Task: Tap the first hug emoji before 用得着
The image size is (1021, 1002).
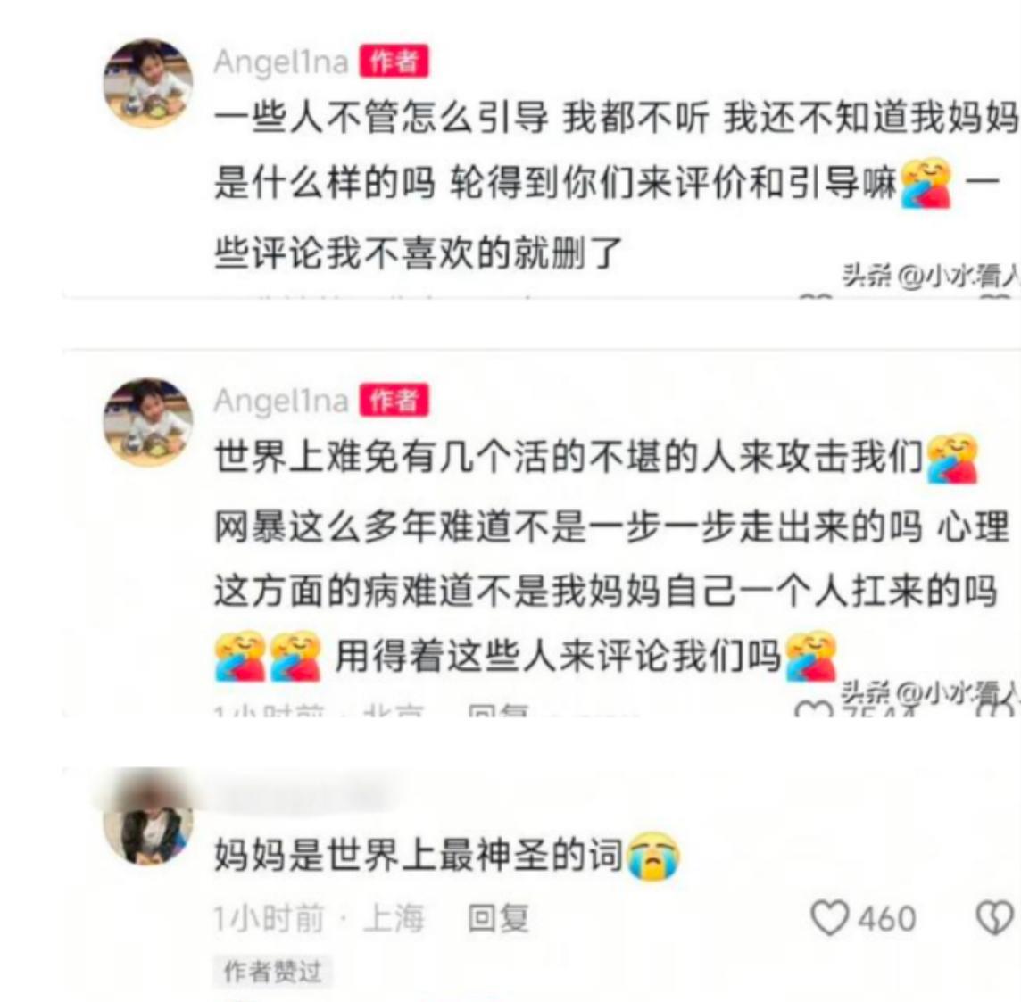Action: pyautogui.click(x=240, y=657)
